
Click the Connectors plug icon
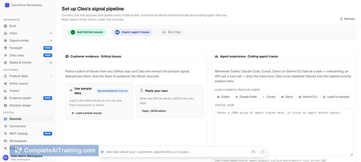coord(5,126)
